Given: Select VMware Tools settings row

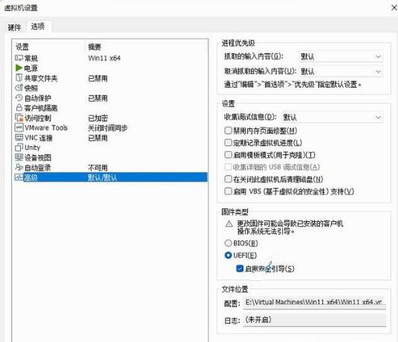Looking at the screenshot, I should pyautogui.click(x=111, y=128).
